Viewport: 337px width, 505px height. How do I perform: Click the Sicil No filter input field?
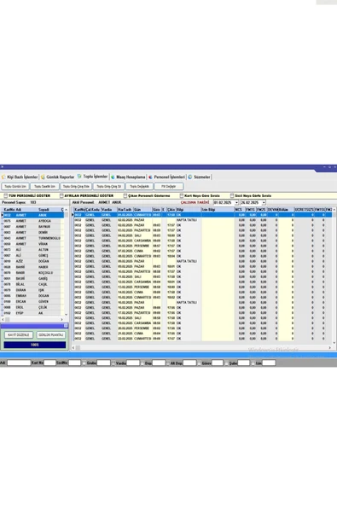pos(74,363)
